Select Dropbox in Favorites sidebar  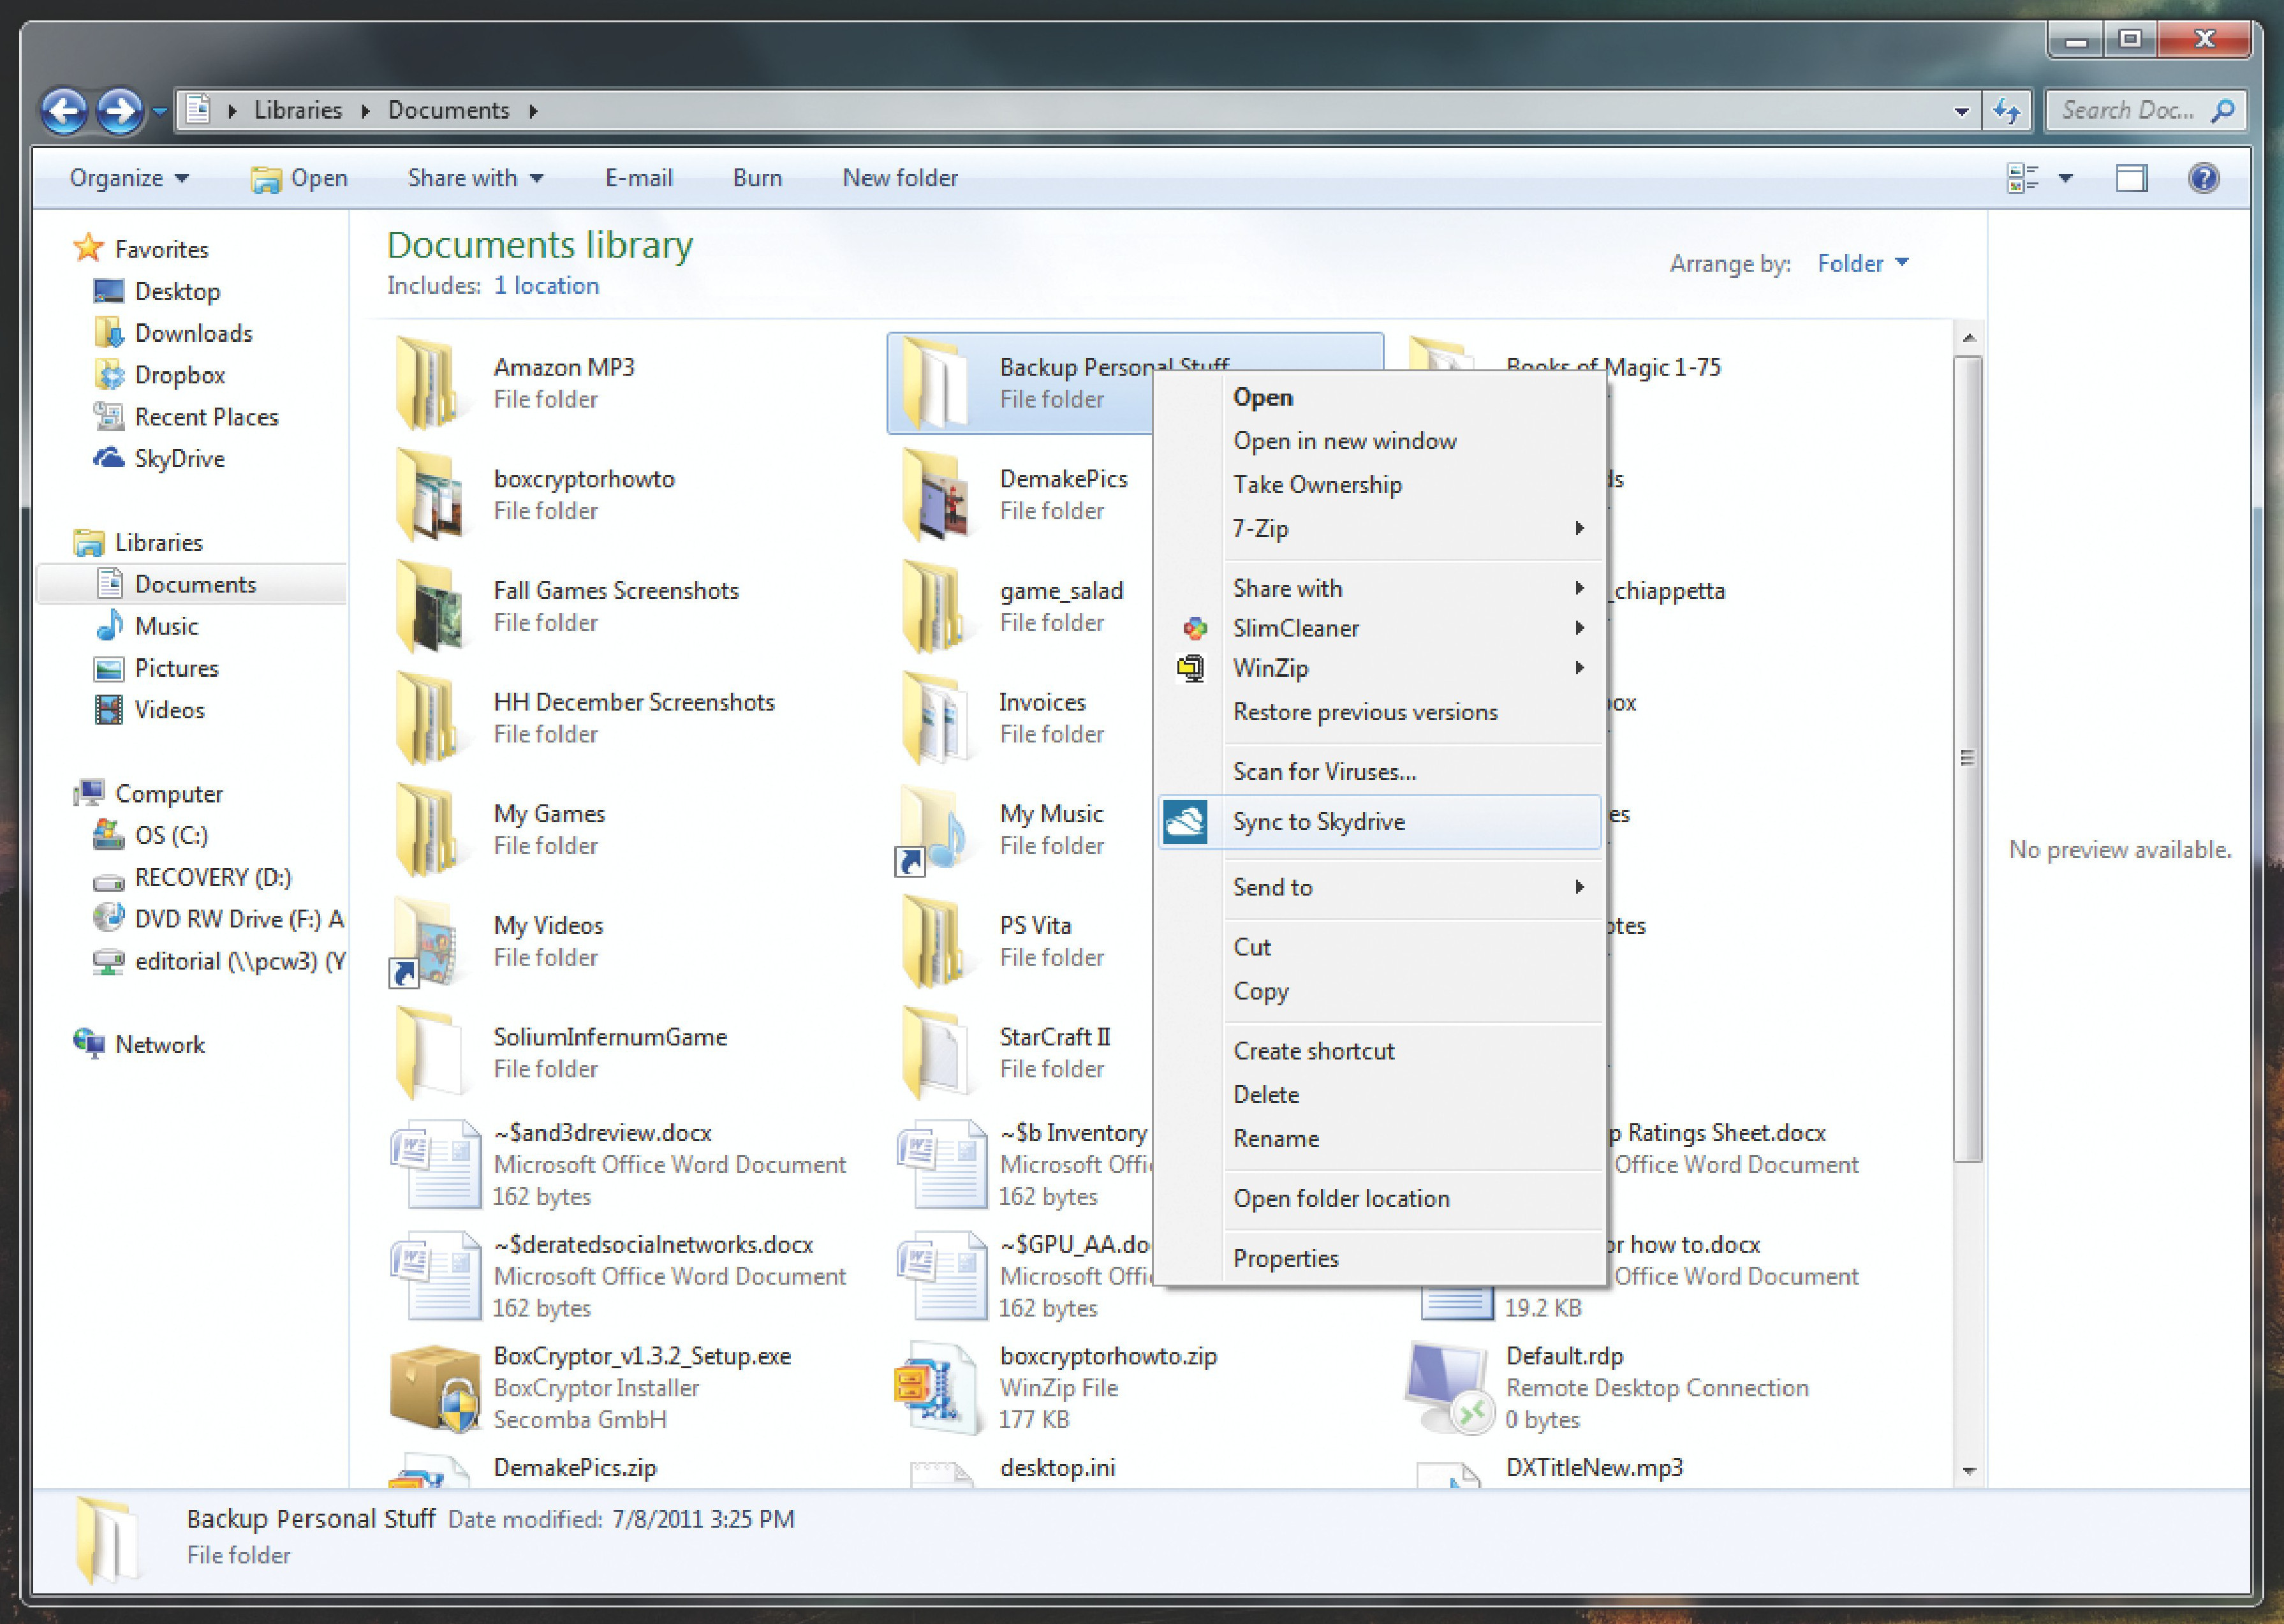179,375
